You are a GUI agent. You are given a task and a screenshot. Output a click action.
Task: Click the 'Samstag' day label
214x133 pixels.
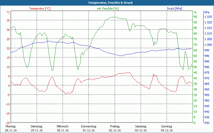(141, 126)
